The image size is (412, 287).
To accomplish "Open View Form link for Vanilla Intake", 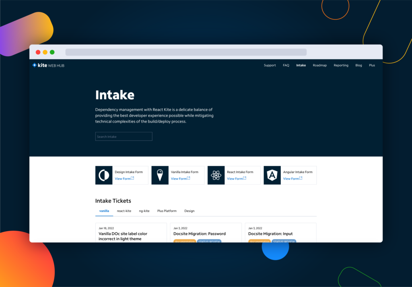I will tap(181, 178).
